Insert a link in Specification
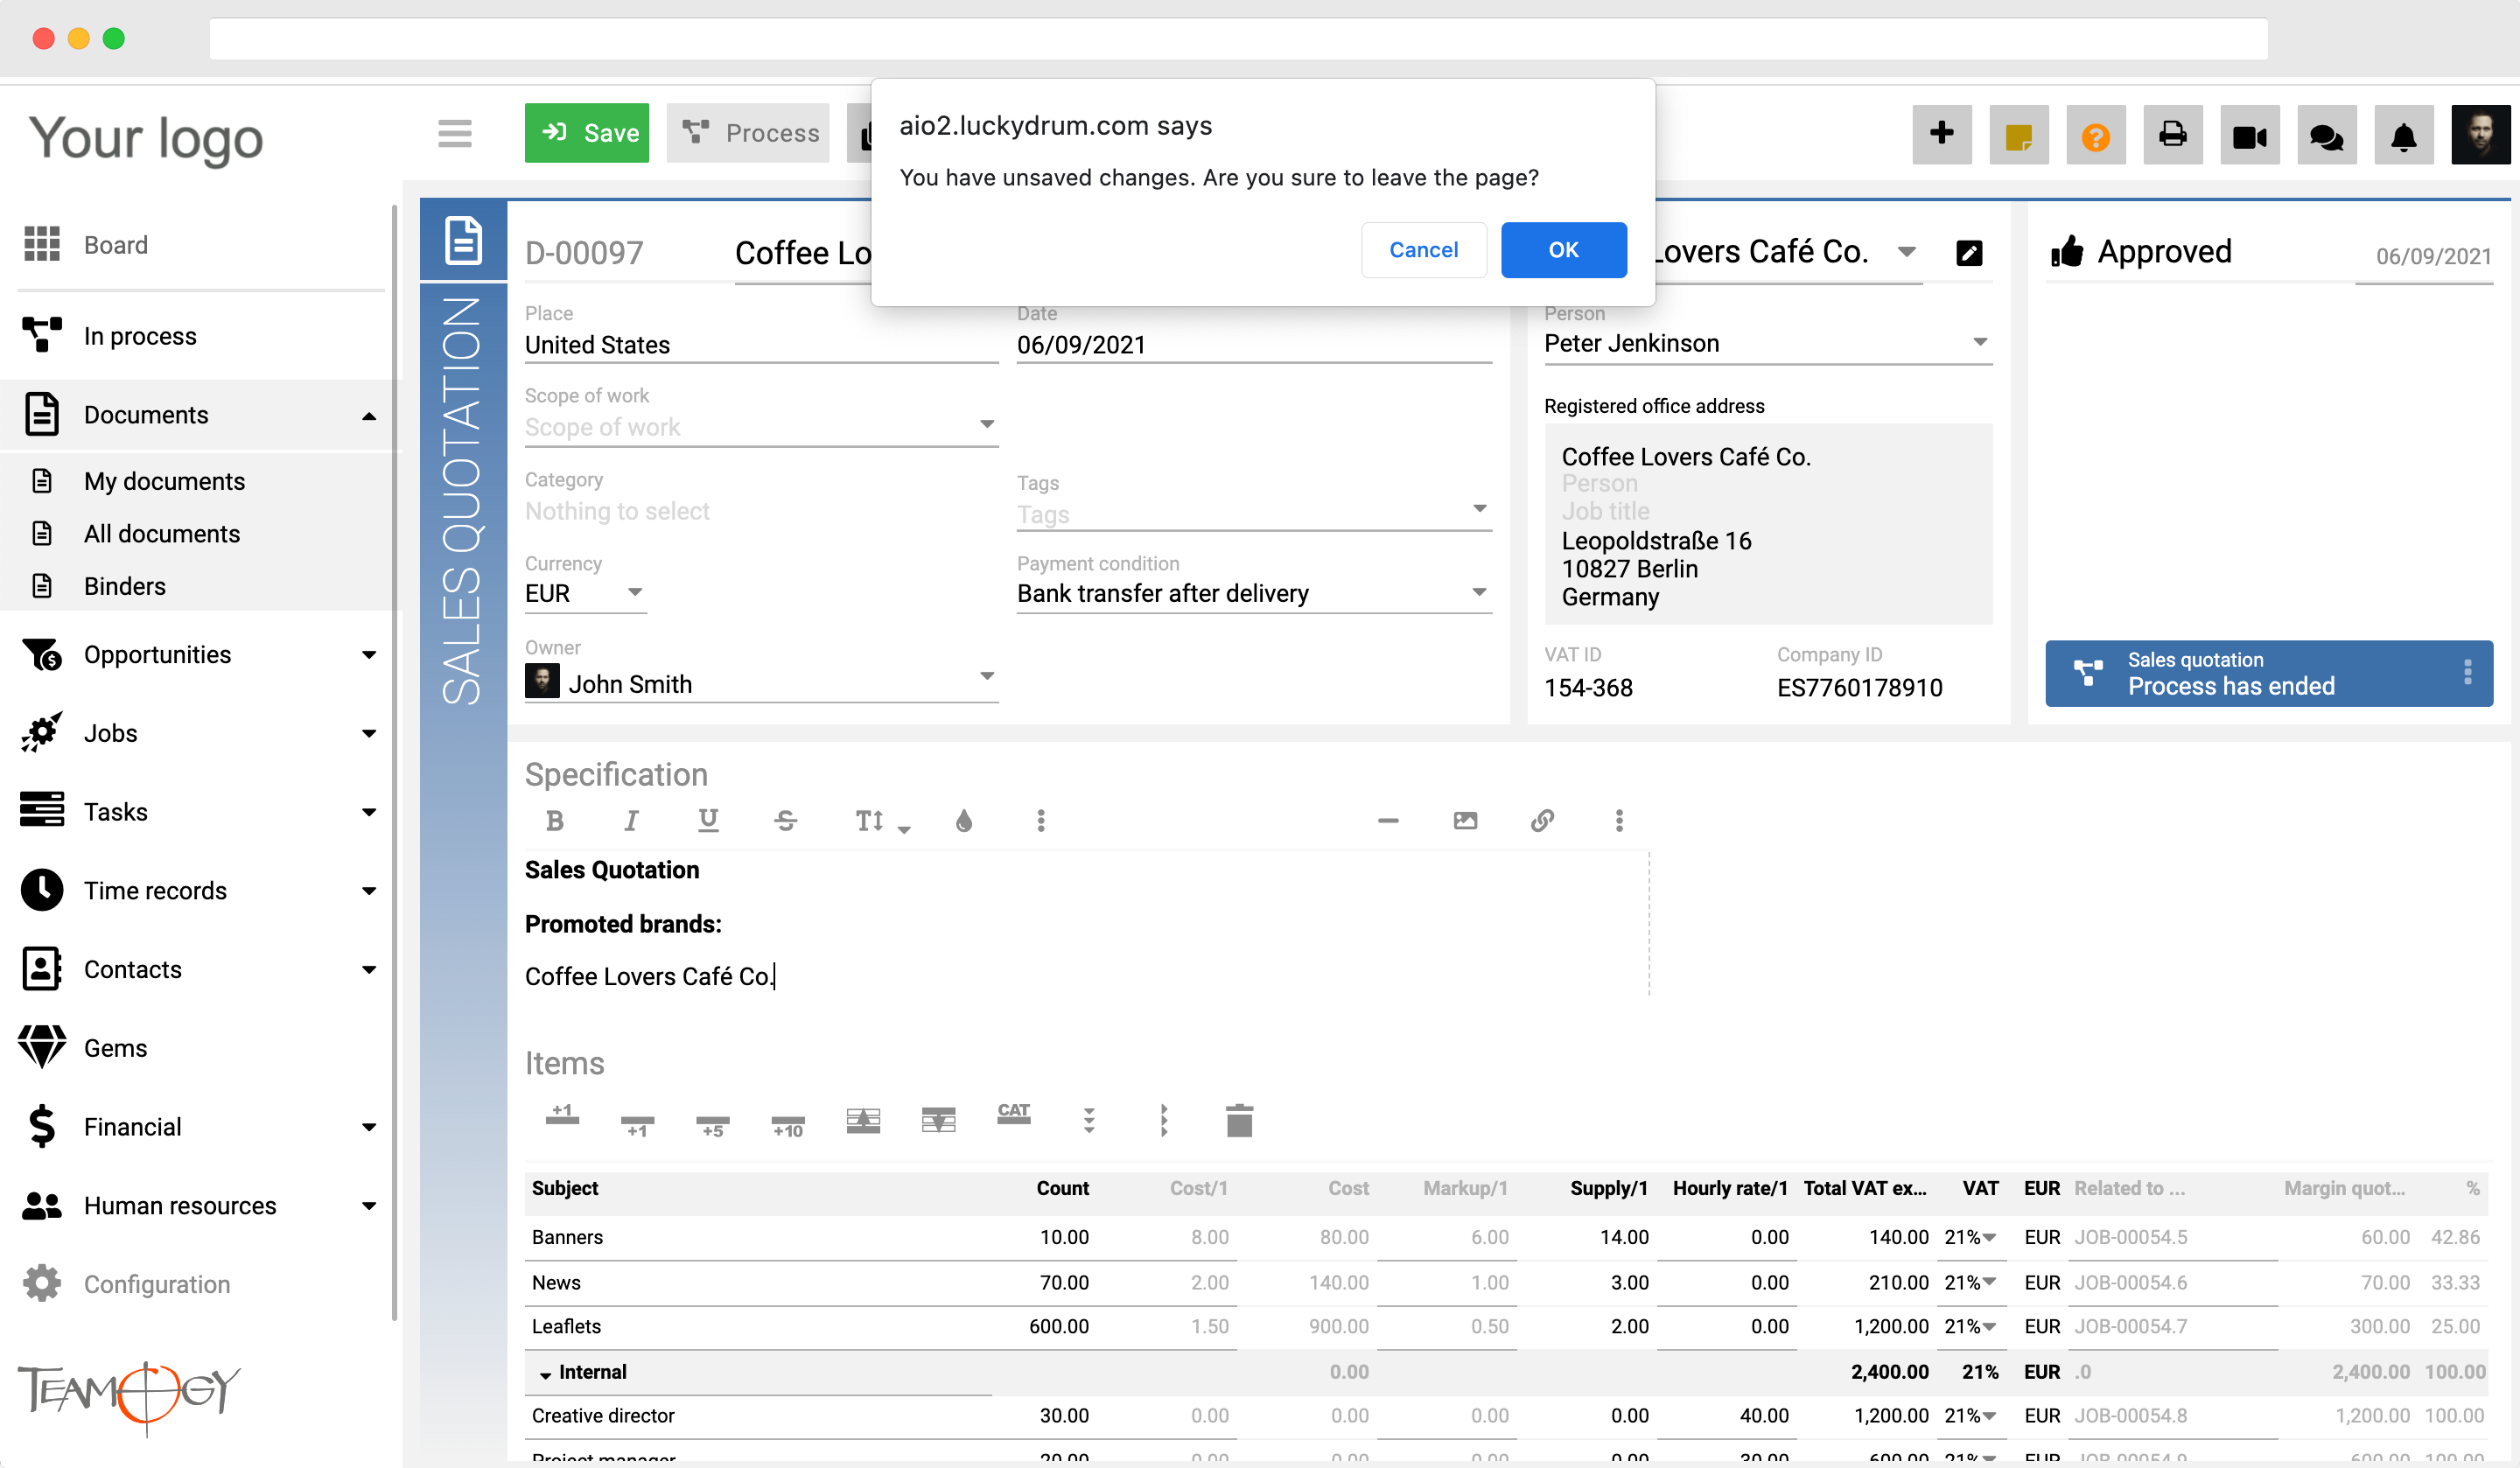This screenshot has width=2520, height=1468. [x=1542, y=820]
